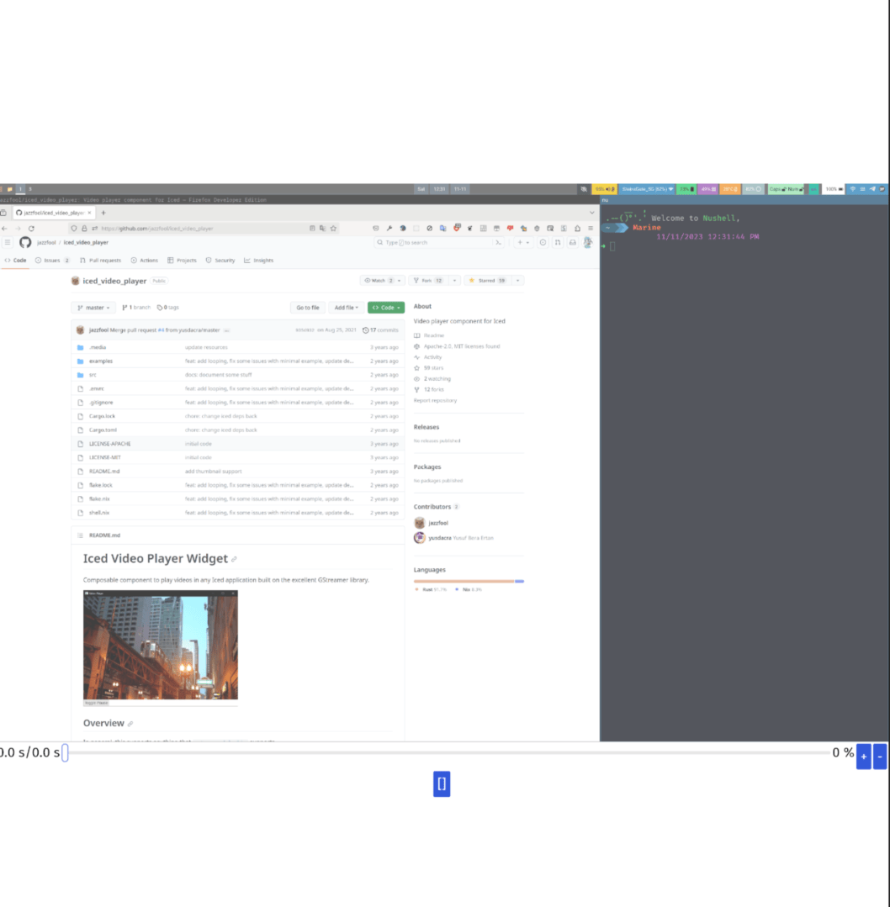Open the Insights repository tab

coord(259,261)
